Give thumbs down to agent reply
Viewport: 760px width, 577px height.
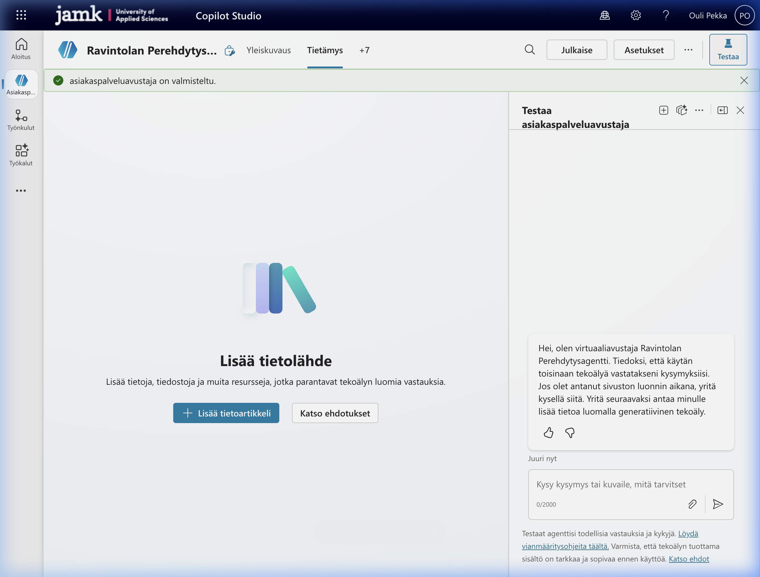pyautogui.click(x=570, y=433)
